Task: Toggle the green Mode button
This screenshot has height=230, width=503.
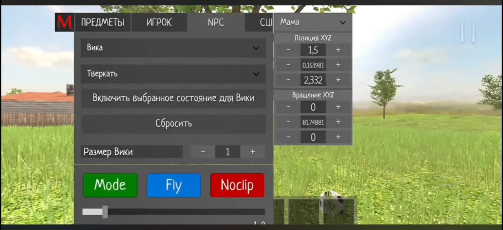Action: pos(110,185)
